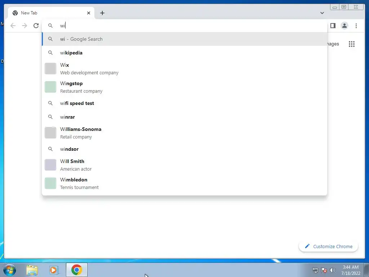The width and height of the screenshot is (369, 277).
Task: Reload the page with the refresh icon
Action: point(36,26)
